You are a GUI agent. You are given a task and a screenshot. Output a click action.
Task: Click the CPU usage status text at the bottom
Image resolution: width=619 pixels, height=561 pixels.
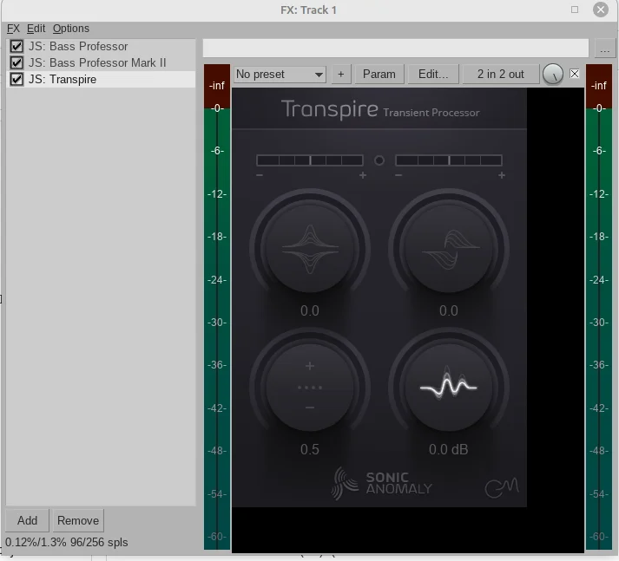coord(66,542)
